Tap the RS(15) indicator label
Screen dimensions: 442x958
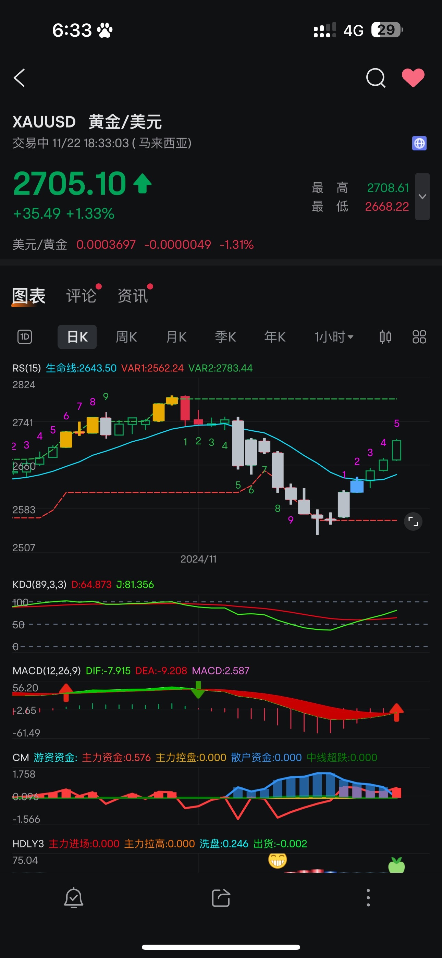27,368
